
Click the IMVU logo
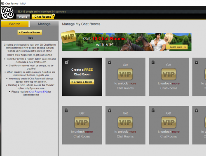7,13
